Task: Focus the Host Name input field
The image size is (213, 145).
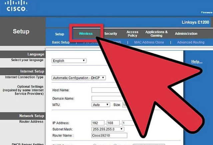Action: tap(106, 90)
